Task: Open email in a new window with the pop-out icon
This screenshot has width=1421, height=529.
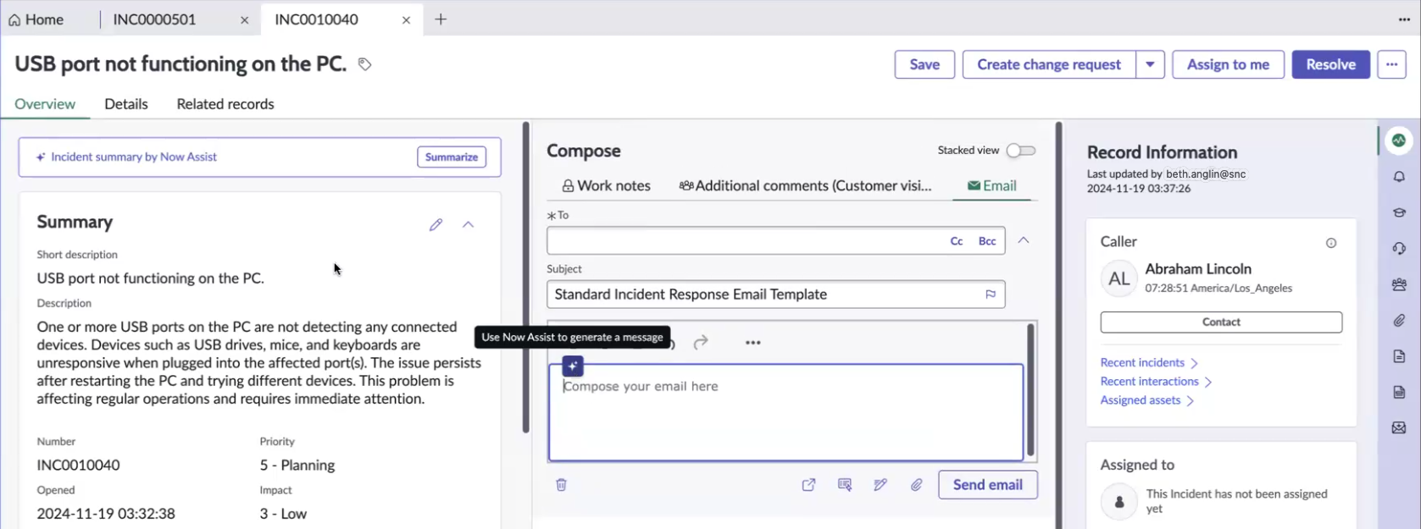Action: click(808, 485)
